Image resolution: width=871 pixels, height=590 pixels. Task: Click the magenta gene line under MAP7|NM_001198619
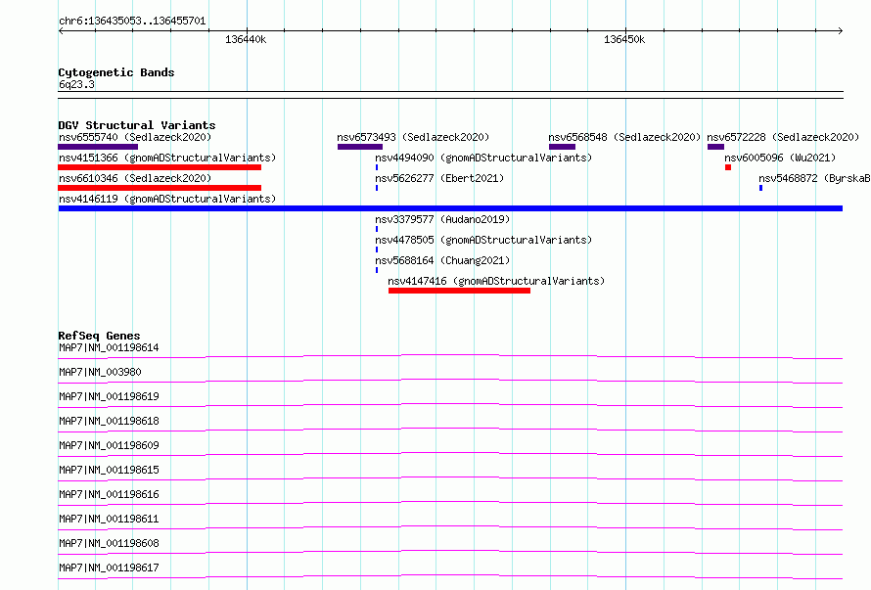coord(450,405)
